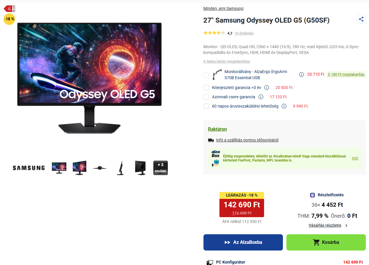
Task: Tick the Azonnali csere garancia checkbox
Action: [206, 97]
